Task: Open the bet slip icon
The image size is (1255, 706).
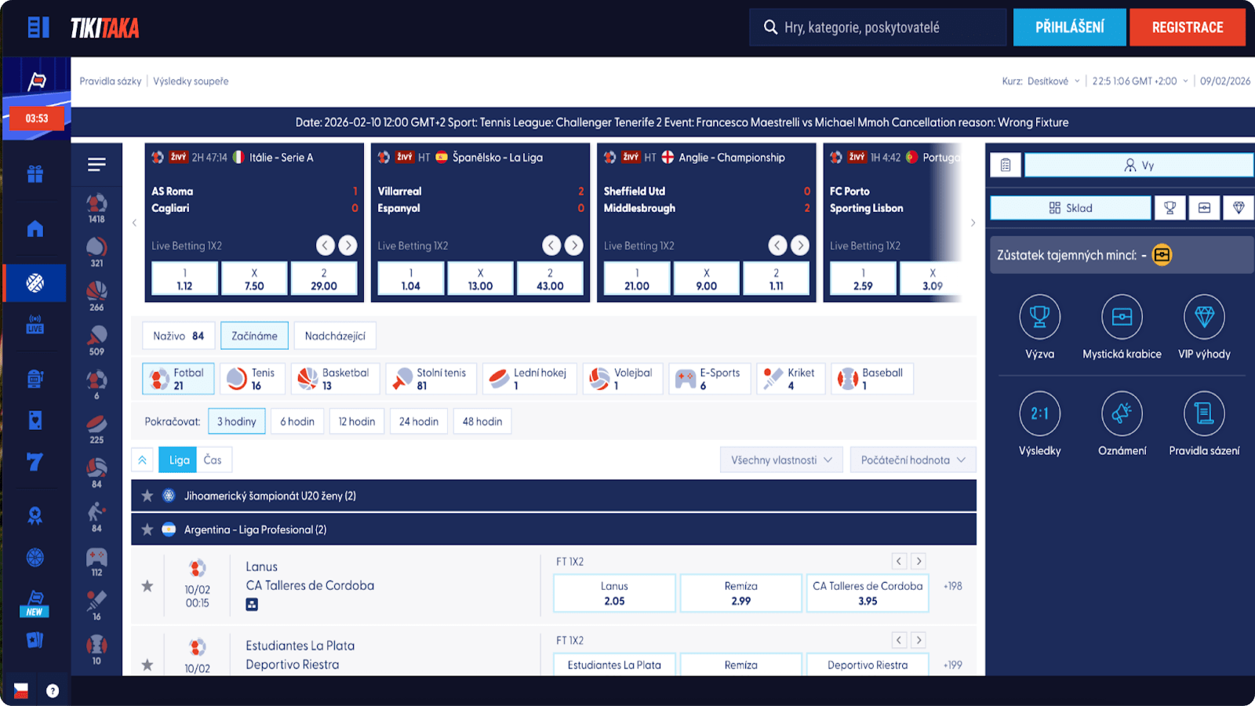Action: tap(1006, 165)
